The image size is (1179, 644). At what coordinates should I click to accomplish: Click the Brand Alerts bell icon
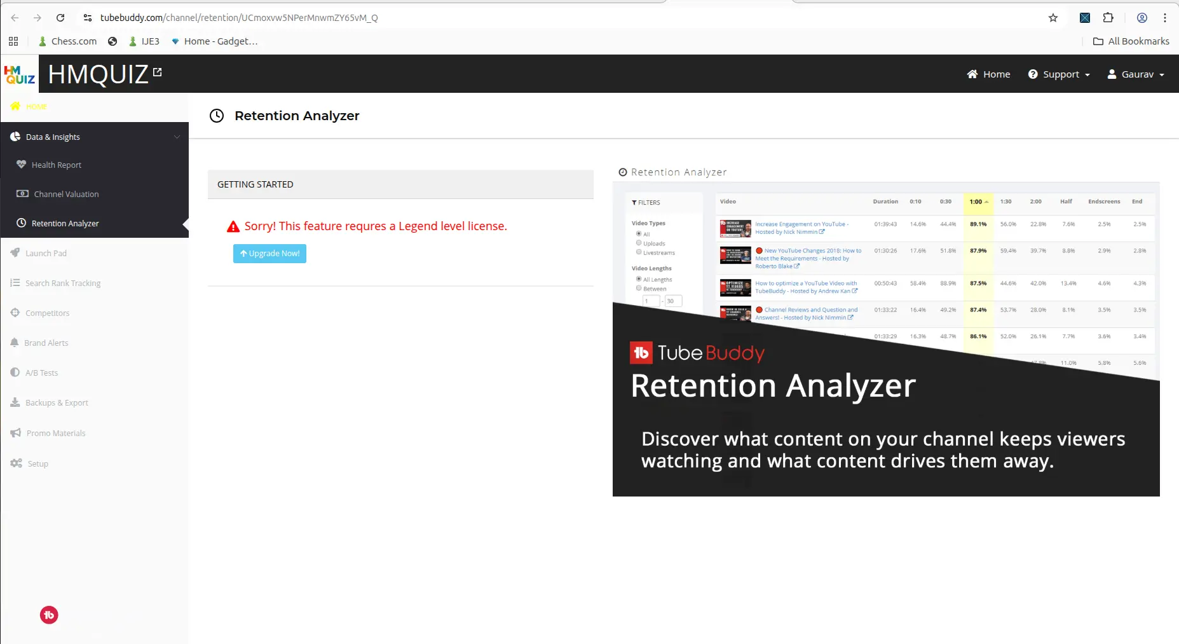(x=15, y=343)
